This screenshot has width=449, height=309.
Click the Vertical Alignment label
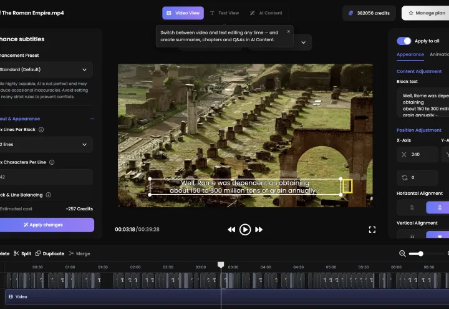417,223
